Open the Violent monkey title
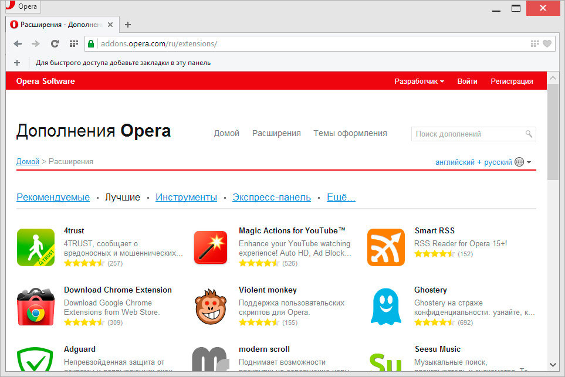Screen dimensions: 565x377 tap(268, 290)
